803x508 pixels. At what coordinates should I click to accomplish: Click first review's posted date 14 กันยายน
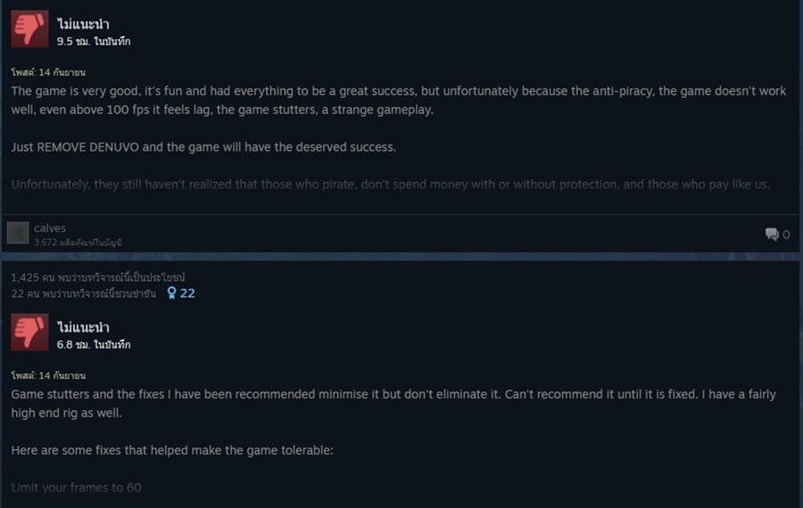point(48,73)
